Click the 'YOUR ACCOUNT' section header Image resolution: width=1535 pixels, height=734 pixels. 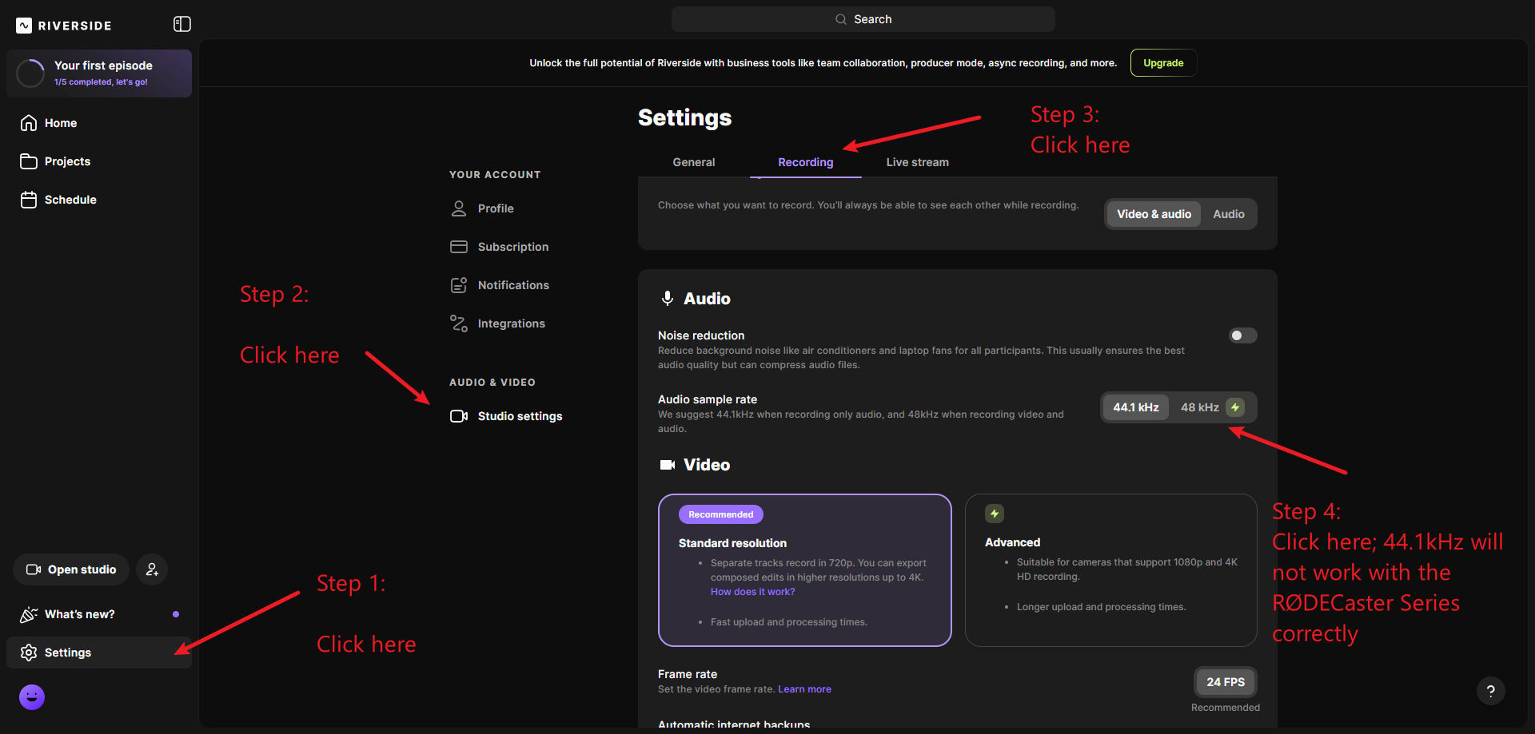point(495,175)
